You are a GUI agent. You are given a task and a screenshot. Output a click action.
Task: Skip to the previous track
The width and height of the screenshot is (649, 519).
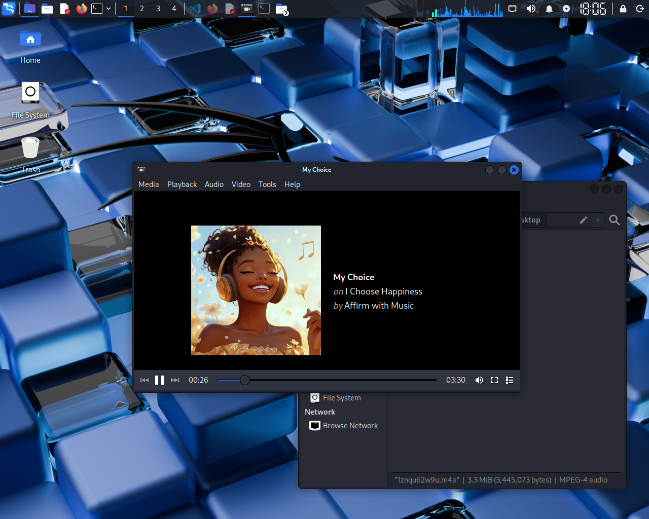[x=145, y=380]
